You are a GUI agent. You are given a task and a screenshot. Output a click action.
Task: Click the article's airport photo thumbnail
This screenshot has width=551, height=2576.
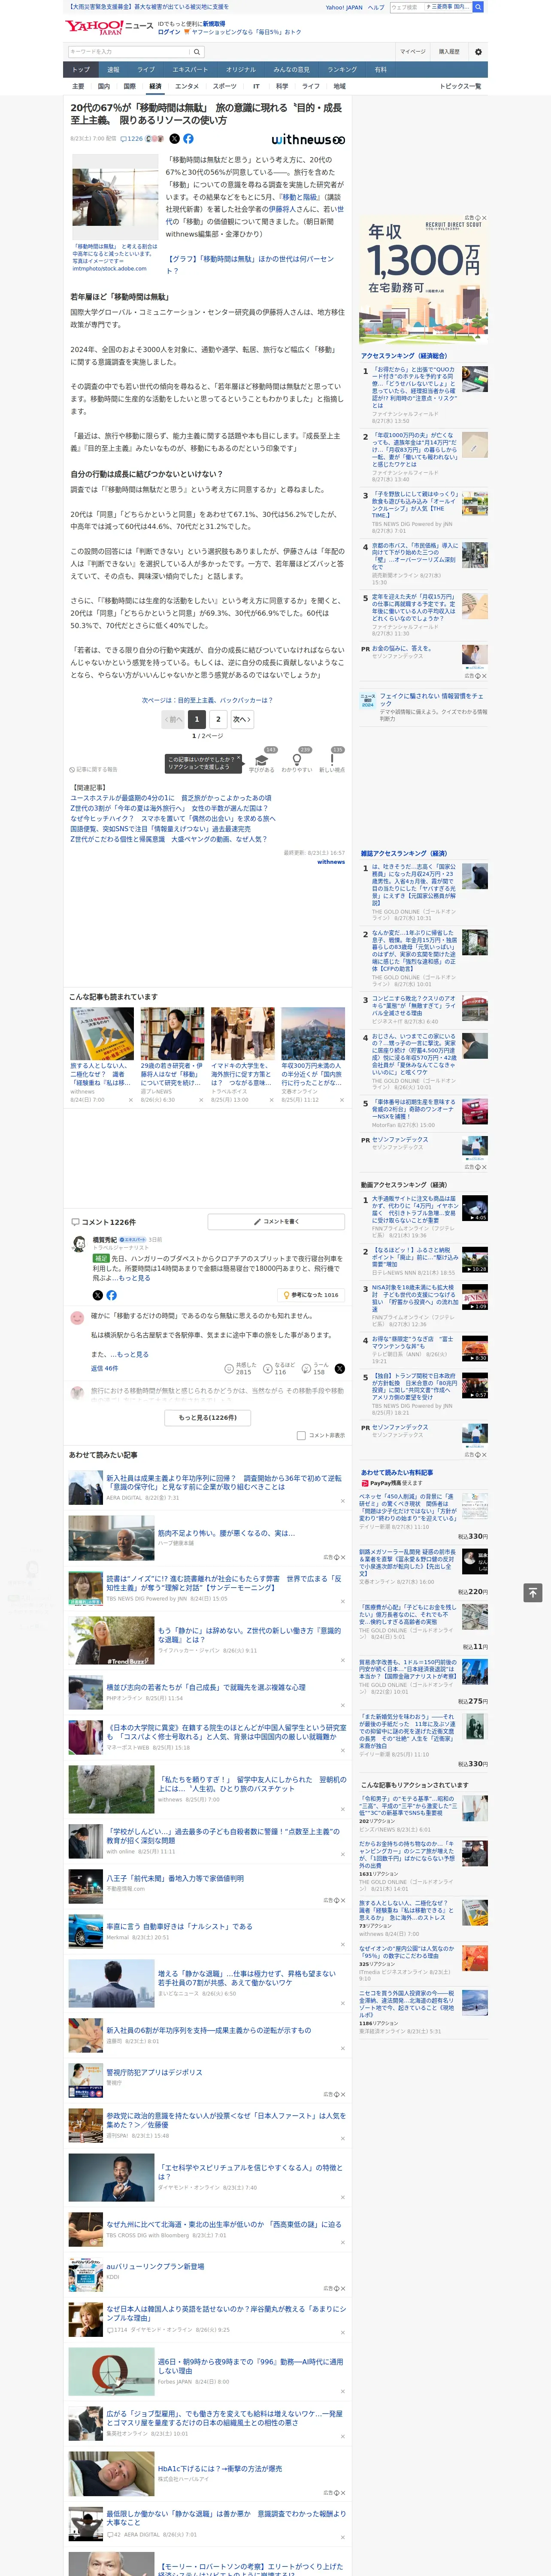pyautogui.click(x=115, y=197)
